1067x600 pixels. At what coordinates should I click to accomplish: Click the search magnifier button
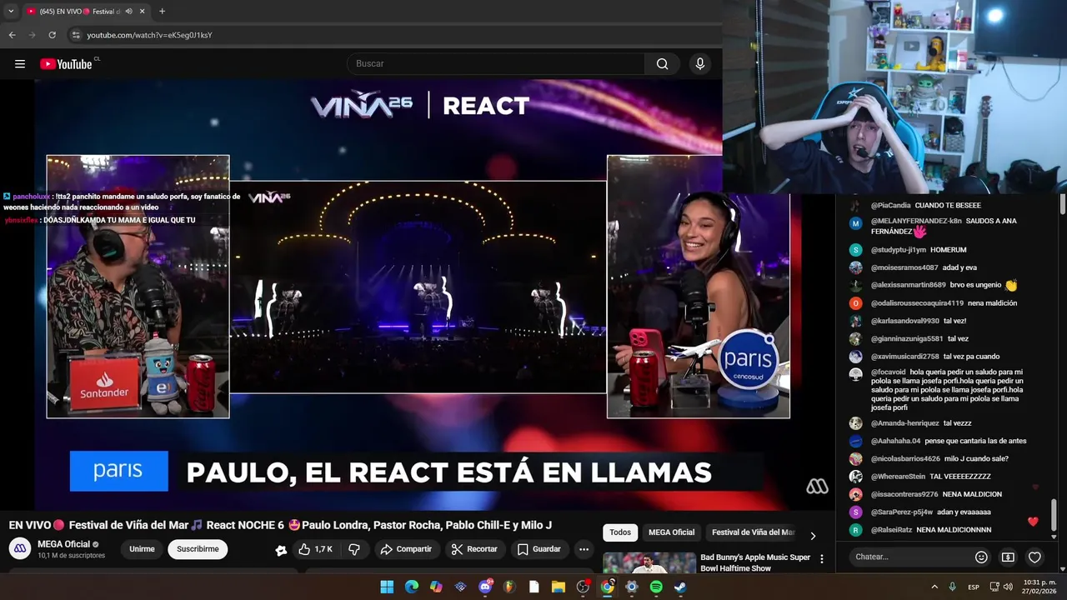pyautogui.click(x=662, y=64)
